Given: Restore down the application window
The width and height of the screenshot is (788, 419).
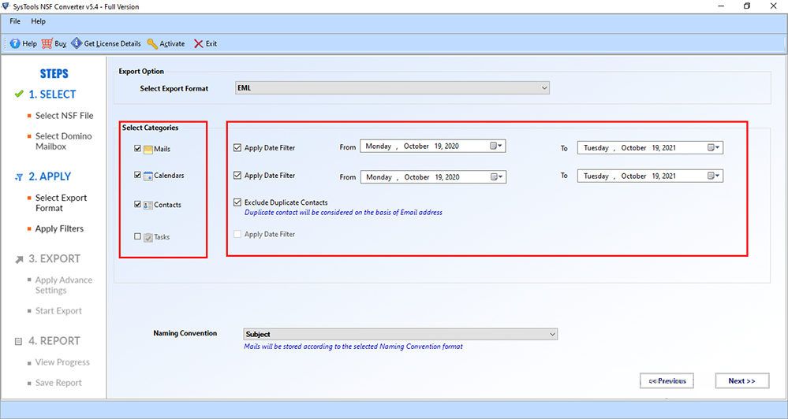Looking at the screenshot, I should pyautogui.click(x=747, y=6).
